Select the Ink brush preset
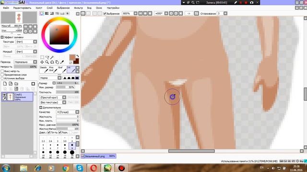This screenshot has width=307, height=172. pos(71,69)
